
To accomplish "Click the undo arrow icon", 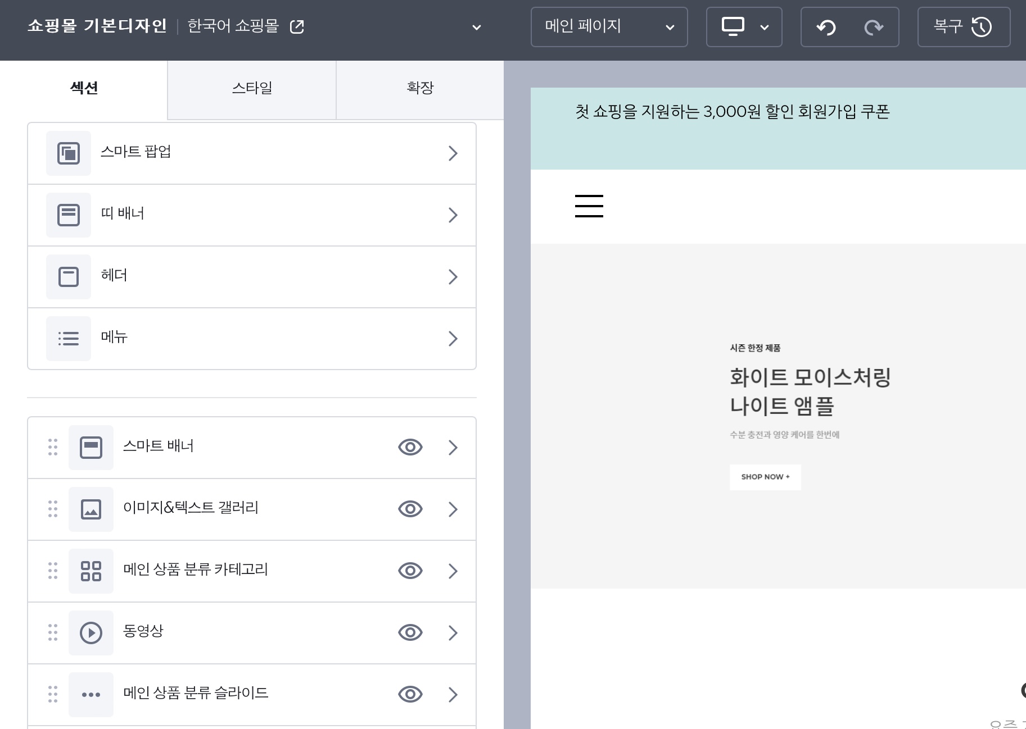I will click(x=826, y=27).
